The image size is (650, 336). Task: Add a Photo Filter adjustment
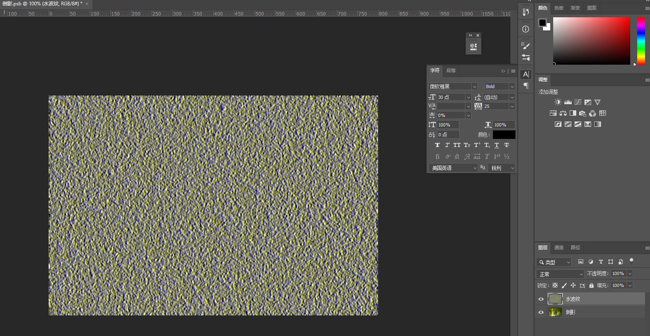coord(582,113)
